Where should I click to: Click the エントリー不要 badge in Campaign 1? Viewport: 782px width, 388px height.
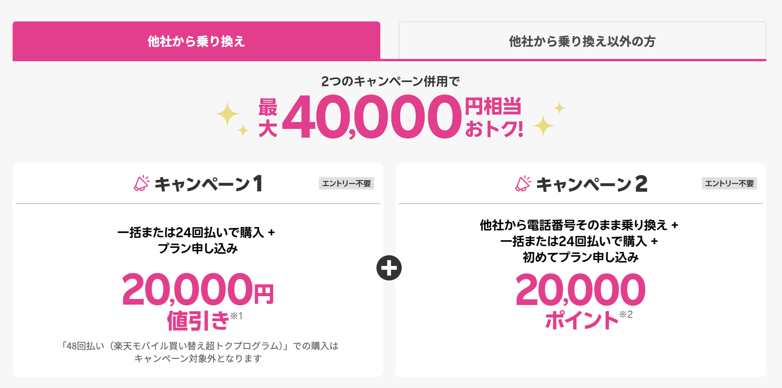(347, 184)
